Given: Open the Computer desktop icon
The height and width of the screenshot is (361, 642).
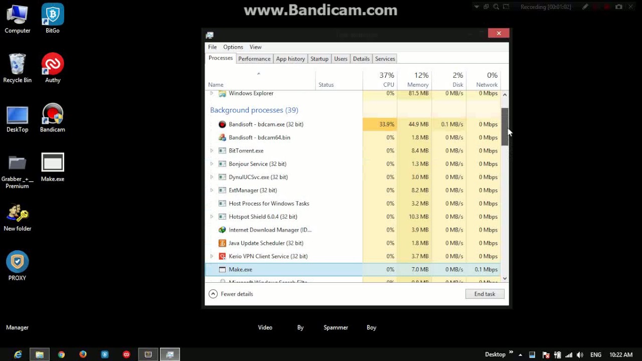Looking at the screenshot, I should 17,19.
